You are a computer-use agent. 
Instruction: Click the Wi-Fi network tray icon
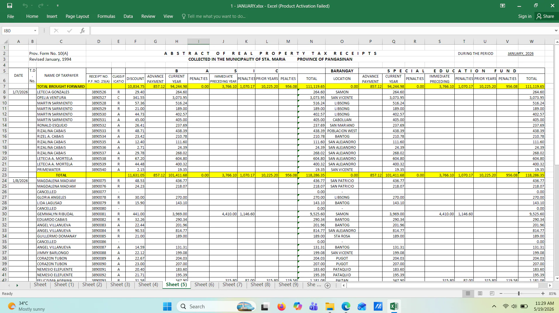coord(506,306)
